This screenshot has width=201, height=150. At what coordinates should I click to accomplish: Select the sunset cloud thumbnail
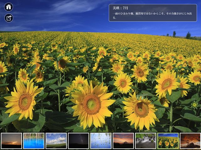pyautogui.click(x=11, y=141)
